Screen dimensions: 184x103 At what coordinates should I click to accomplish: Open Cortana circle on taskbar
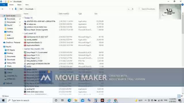56,100
